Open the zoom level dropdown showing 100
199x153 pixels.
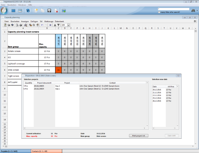pos(68,25)
